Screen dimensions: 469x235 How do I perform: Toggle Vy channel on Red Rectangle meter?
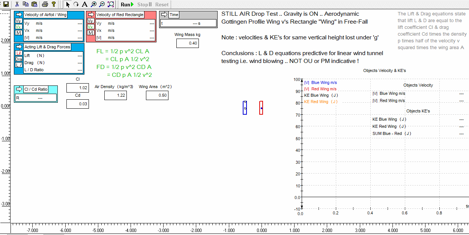point(90,21)
